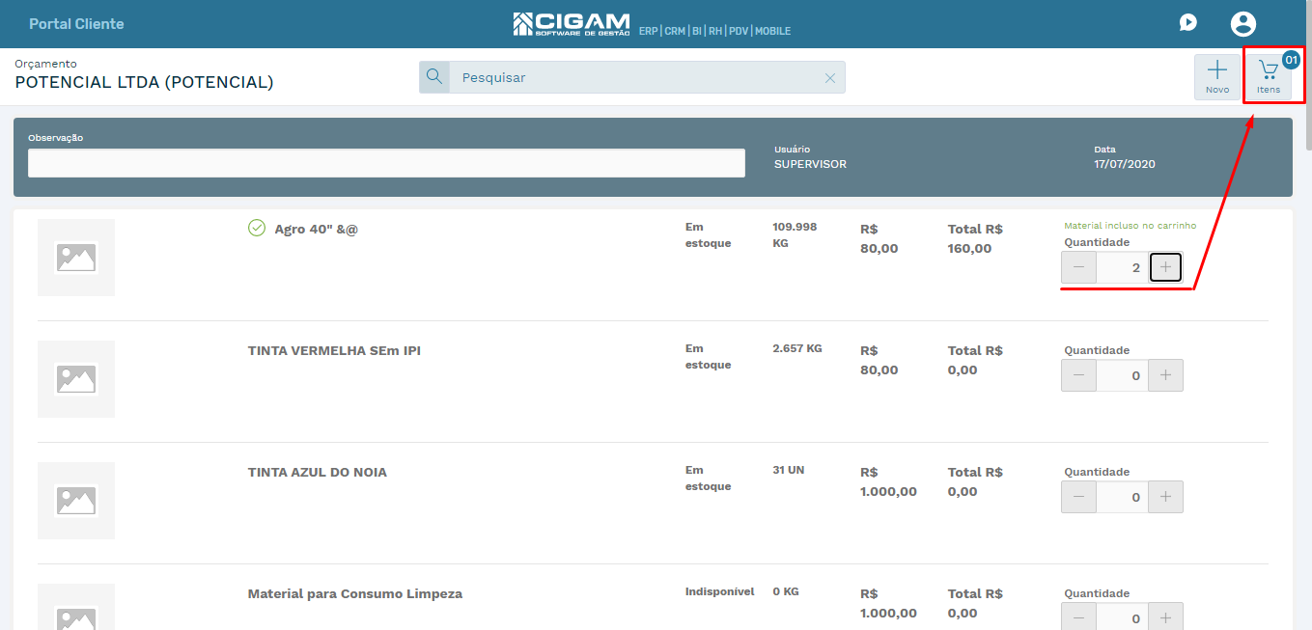The width and height of the screenshot is (1312, 630).
Task: Click the Total R$ 160,00 value
Action: click(975, 238)
